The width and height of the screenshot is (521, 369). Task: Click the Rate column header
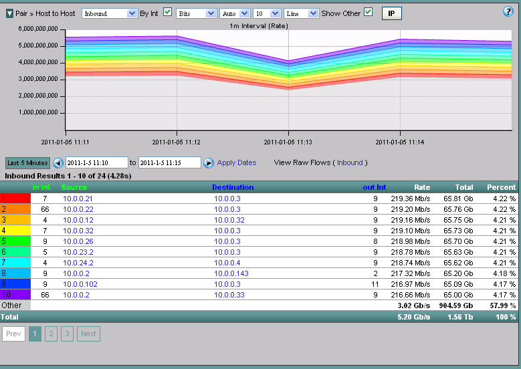coord(422,187)
